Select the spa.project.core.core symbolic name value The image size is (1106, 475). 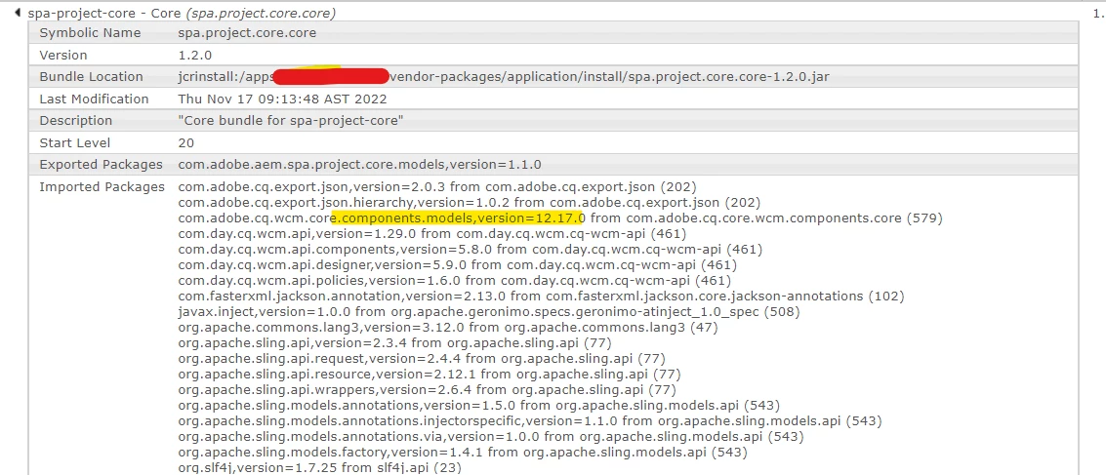pyautogui.click(x=247, y=33)
